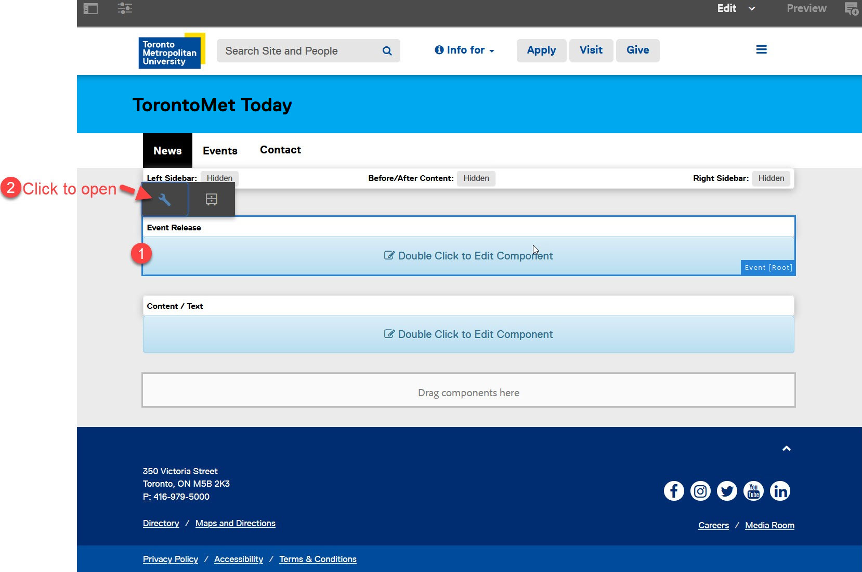The image size is (862, 572).
Task: Open the Directory link
Action: click(161, 523)
